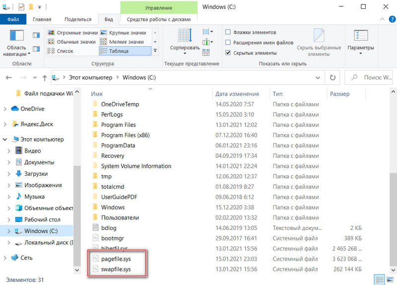Open address bar history dropdown
The height and width of the screenshot is (285, 397).
point(318,77)
